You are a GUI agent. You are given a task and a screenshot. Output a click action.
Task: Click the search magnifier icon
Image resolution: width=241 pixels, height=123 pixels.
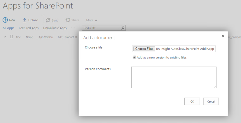123,28
